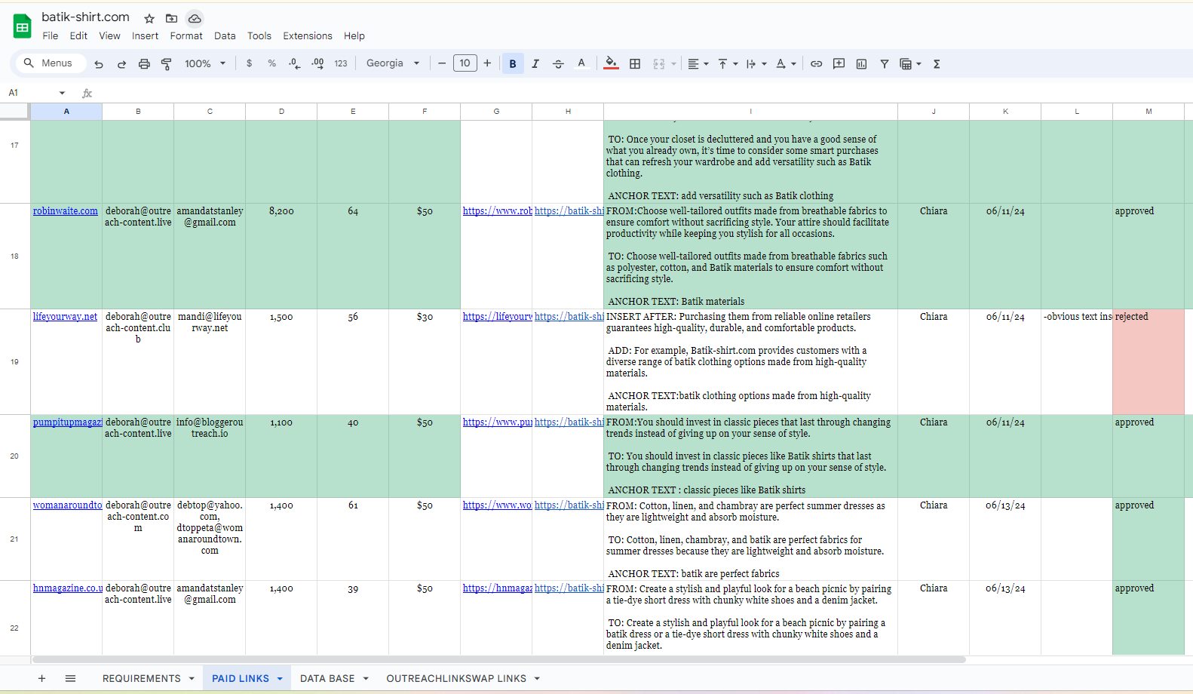The image size is (1193, 694).
Task: Open the Insert menu
Action: [145, 35]
